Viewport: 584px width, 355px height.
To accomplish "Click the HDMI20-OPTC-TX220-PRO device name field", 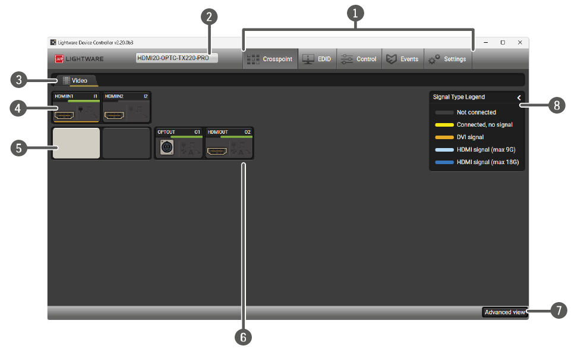I will 176,58.
